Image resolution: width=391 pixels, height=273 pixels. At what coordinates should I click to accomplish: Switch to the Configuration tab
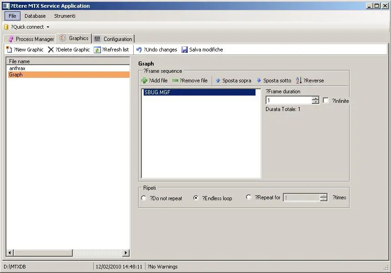pyautogui.click(x=114, y=39)
